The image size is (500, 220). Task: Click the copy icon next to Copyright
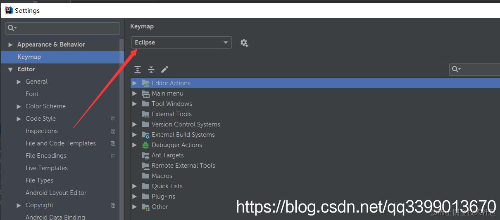pos(113,205)
